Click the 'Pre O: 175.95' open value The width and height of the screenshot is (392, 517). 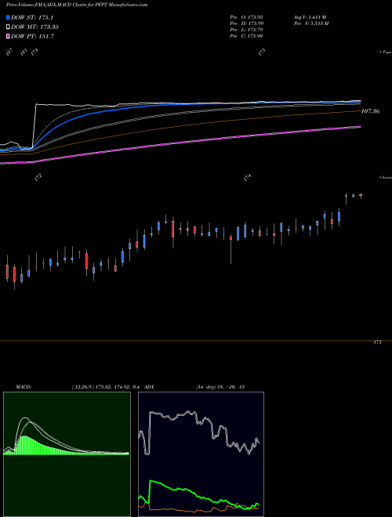246,16
